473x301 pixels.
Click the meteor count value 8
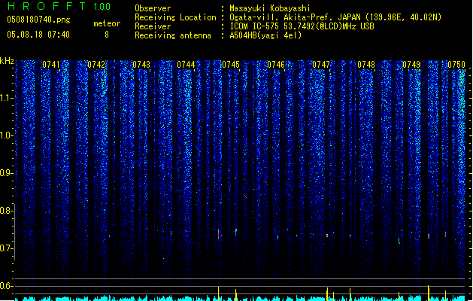[107, 35]
